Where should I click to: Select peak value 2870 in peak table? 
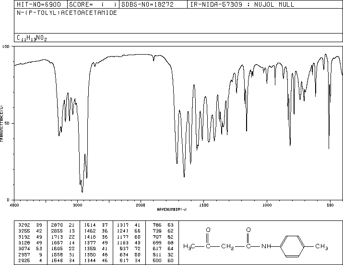click(x=57, y=225)
